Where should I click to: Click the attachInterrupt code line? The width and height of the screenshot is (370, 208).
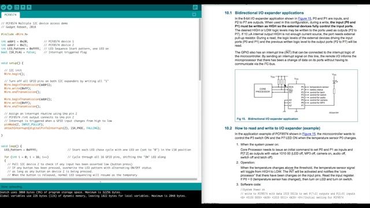53,128
